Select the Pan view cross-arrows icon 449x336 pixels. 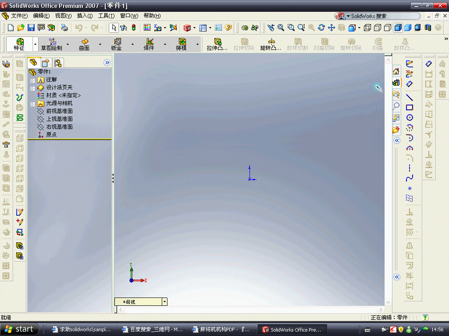(x=331, y=28)
